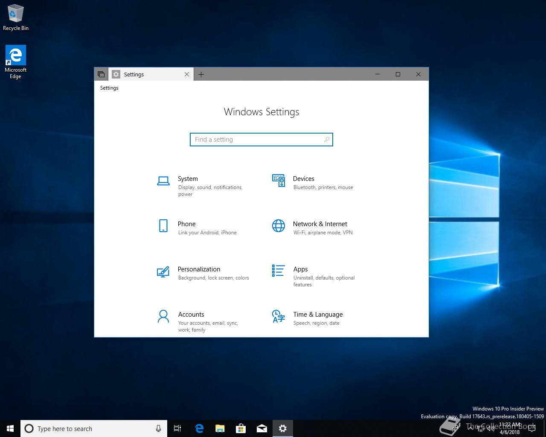Click the Windows Settings heading
The width and height of the screenshot is (546, 437).
(261, 112)
